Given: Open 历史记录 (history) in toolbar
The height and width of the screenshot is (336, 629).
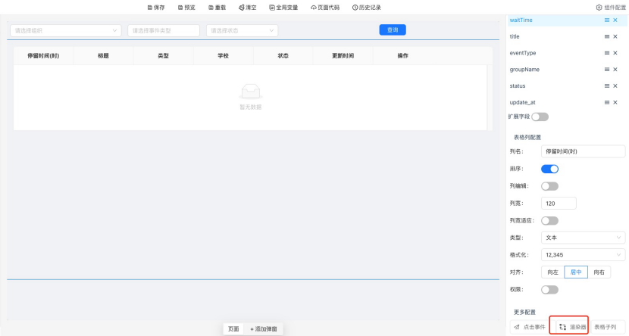Looking at the screenshot, I should (x=367, y=7).
